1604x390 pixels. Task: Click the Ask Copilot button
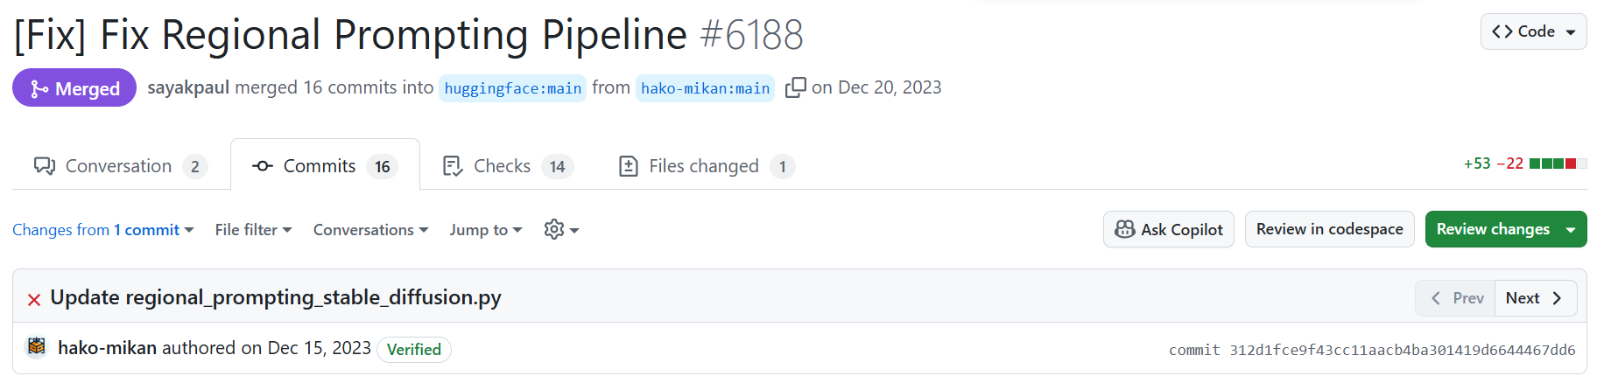coord(1168,229)
